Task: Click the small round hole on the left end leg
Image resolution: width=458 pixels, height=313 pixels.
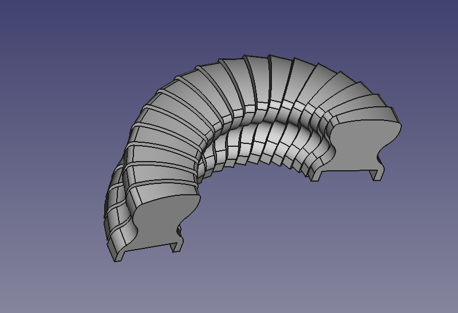Action: [x=179, y=231]
